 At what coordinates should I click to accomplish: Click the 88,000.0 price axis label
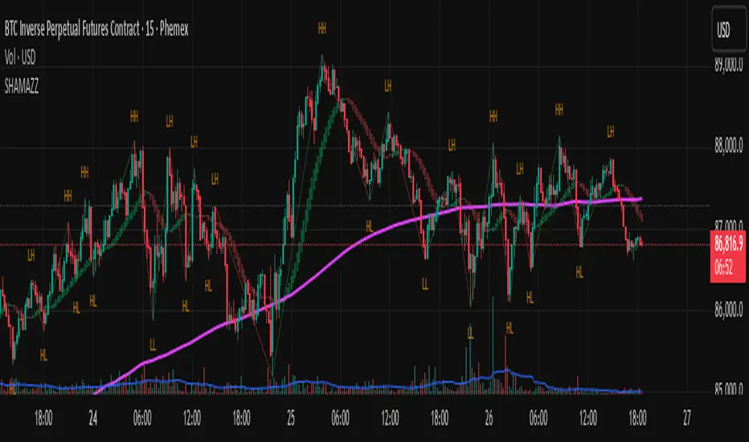728,145
